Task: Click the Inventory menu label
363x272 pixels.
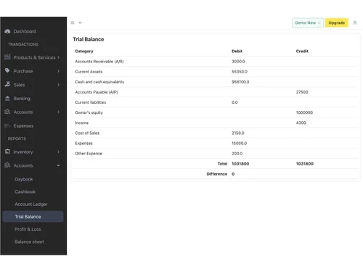Action: point(23,152)
